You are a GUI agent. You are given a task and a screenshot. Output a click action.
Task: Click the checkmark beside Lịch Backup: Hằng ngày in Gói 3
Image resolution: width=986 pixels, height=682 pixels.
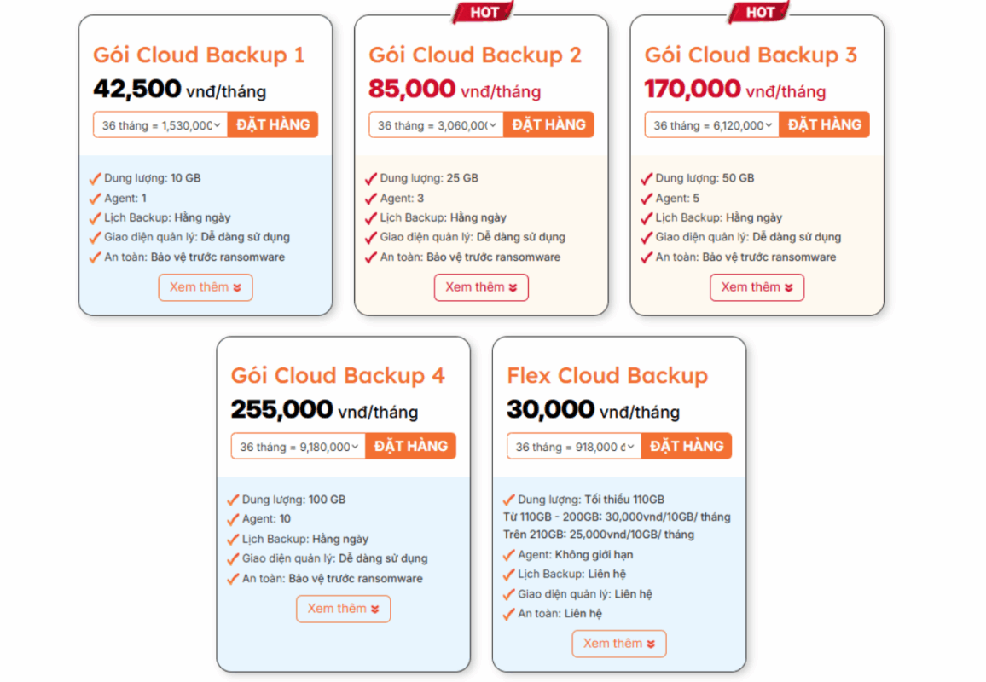646,217
